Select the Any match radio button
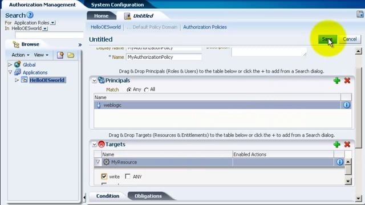Viewport: 365px width, 205px height. pos(129,90)
